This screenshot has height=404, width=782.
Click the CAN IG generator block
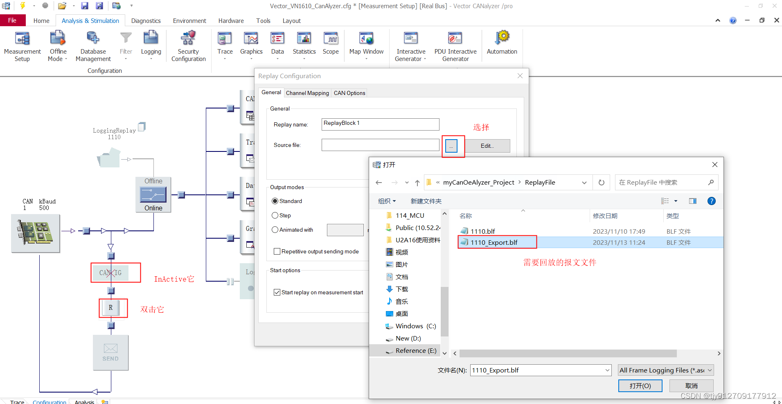coord(110,273)
